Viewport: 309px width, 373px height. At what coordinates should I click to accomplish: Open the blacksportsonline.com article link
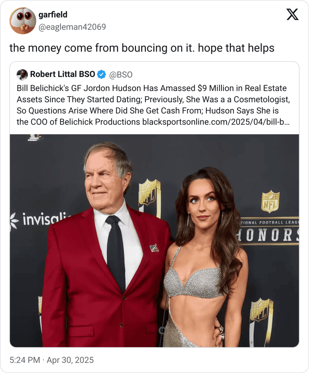point(216,122)
